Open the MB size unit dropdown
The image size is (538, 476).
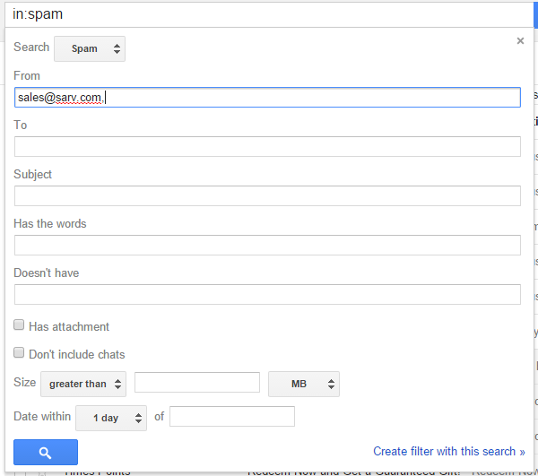303,384
